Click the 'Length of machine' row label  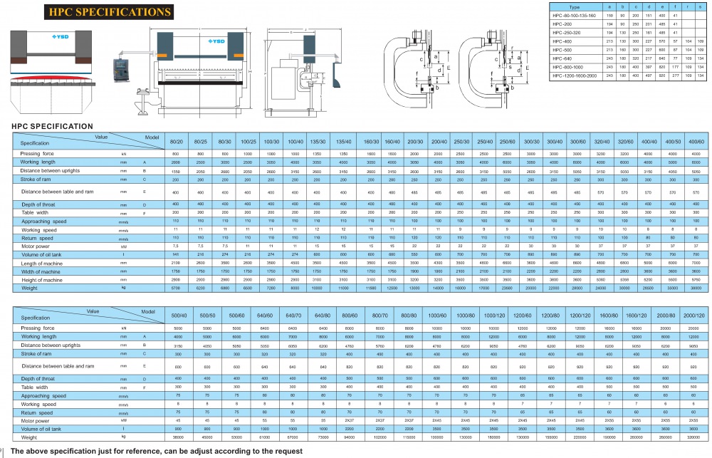42,264
